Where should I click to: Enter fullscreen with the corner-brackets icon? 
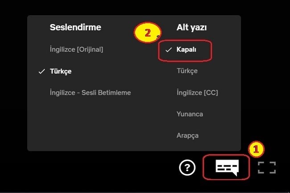267,168
